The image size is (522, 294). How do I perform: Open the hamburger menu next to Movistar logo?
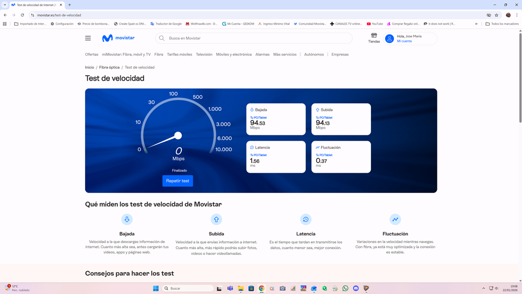pos(88,38)
